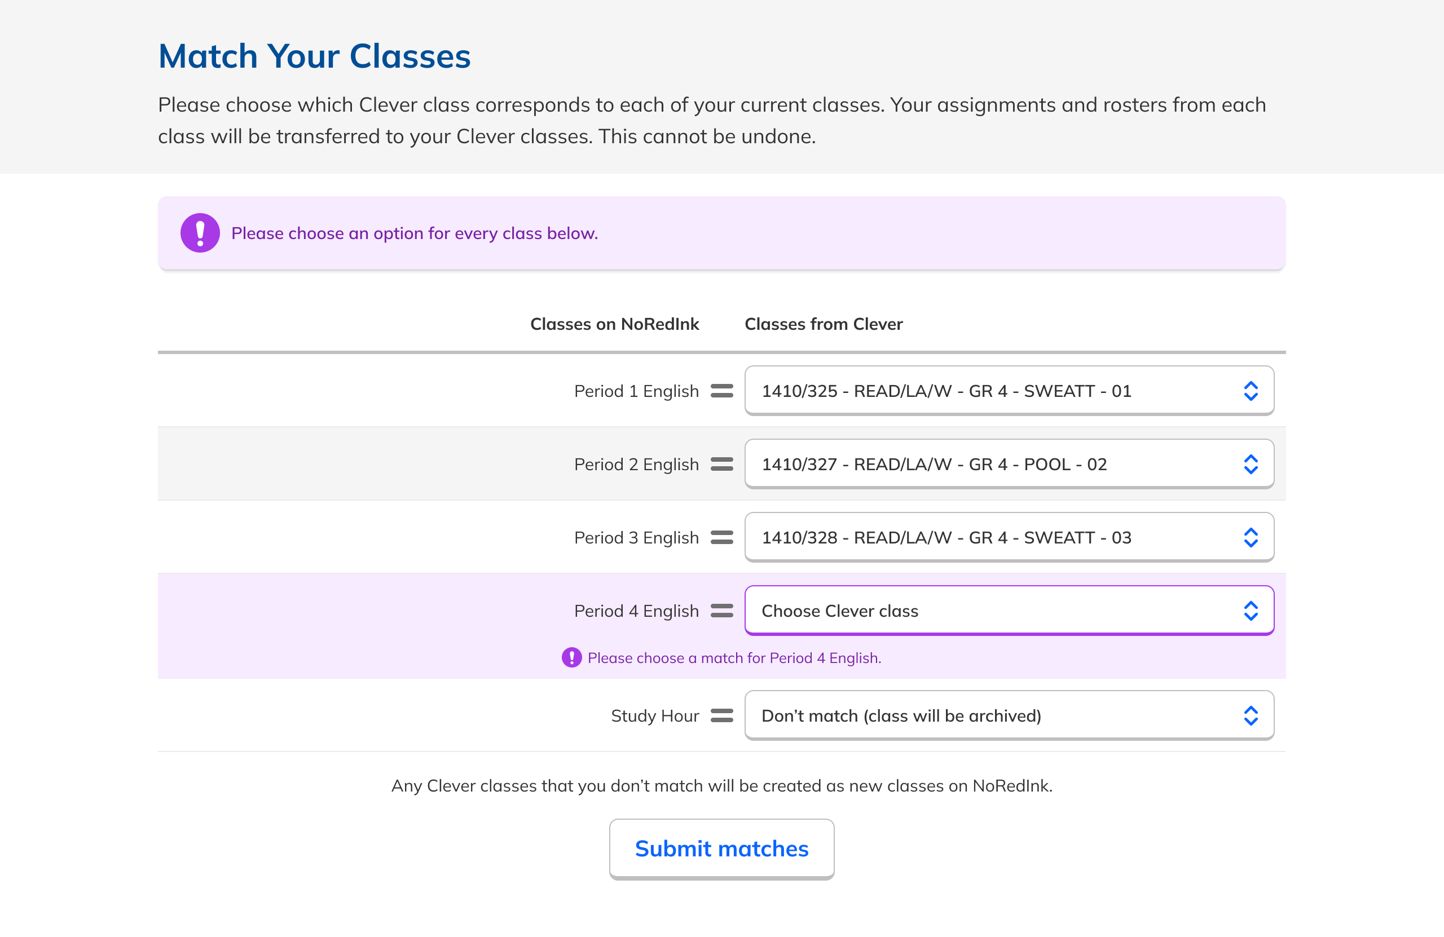This screenshot has width=1444, height=937.
Task: Click the 'Classes from Clever' column header
Action: point(824,324)
